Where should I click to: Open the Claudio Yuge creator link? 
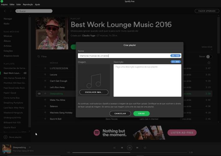tap(88, 36)
